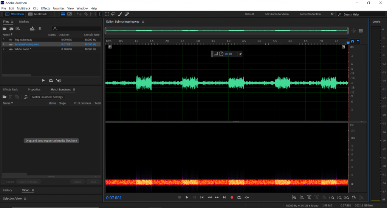Click the Play button in transport controls
Screen dimensions: 387x208
(187, 197)
